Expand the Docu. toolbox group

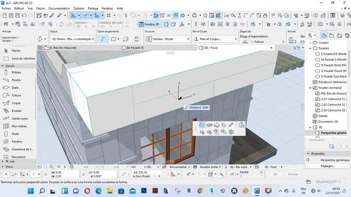point(2,166)
